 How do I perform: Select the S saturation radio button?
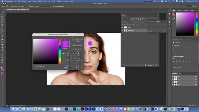63,56
